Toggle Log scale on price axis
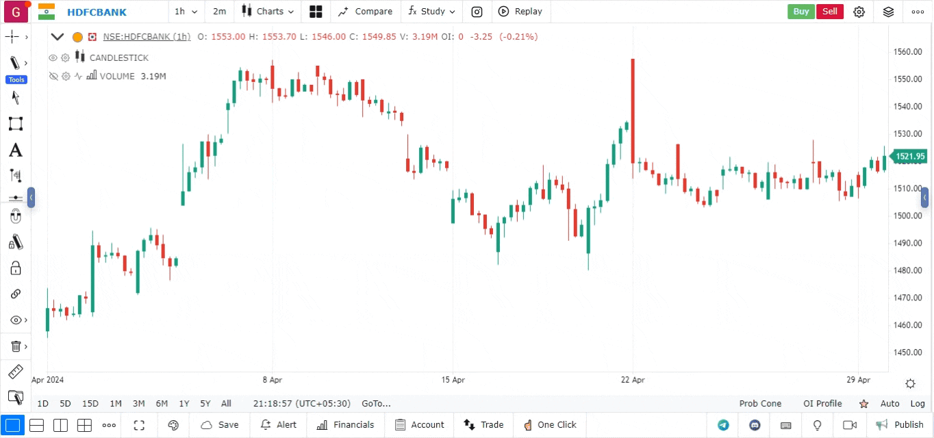Image resolution: width=934 pixels, height=438 pixels. click(918, 404)
